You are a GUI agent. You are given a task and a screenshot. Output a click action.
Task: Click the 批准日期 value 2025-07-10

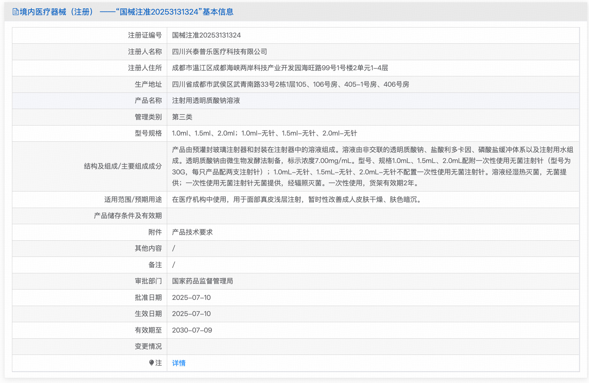tap(191, 298)
